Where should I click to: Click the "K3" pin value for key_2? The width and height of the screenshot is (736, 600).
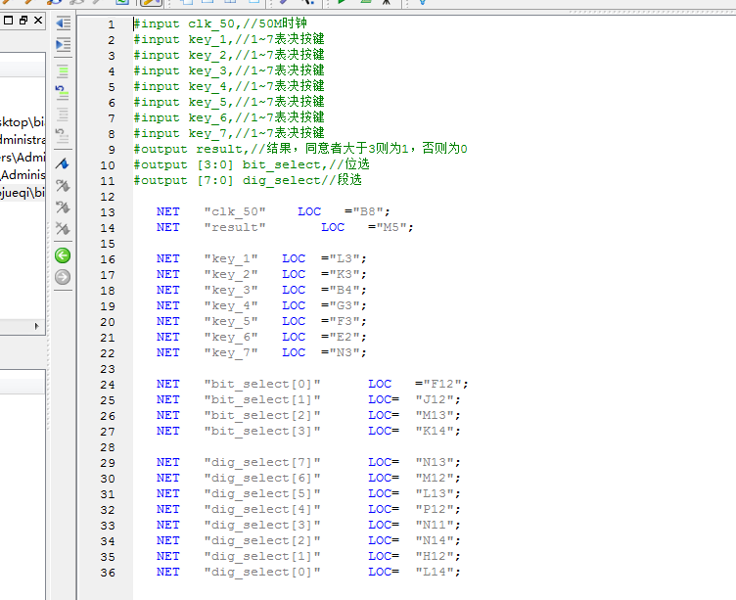(345, 274)
